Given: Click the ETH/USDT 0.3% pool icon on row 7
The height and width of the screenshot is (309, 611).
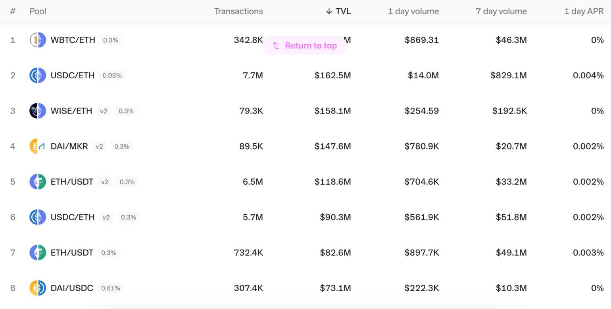Looking at the screenshot, I should pyautogui.click(x=37, y=252).
